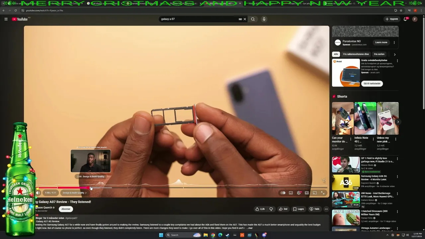
Task: Open Discord from the taskbar
Action: click(x=264, y=235)
